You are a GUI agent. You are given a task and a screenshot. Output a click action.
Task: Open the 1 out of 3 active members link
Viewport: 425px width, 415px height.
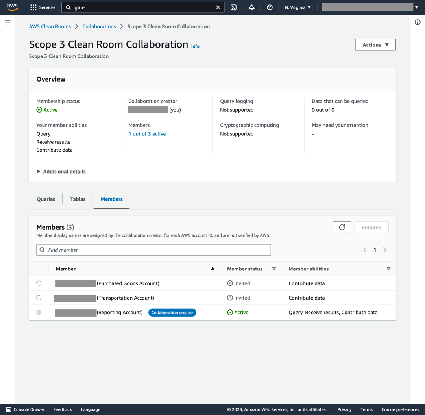148,133
